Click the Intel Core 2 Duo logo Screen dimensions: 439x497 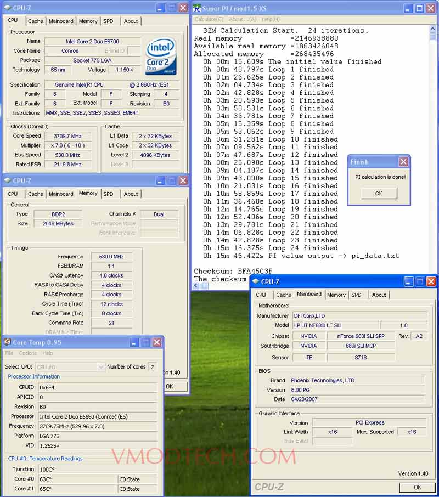(161, 57)
